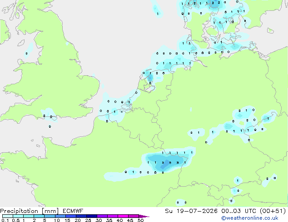Click the over-50 arrow tip of legend
The width and height of the screenshot is (288, 222).
pos(144,216)
